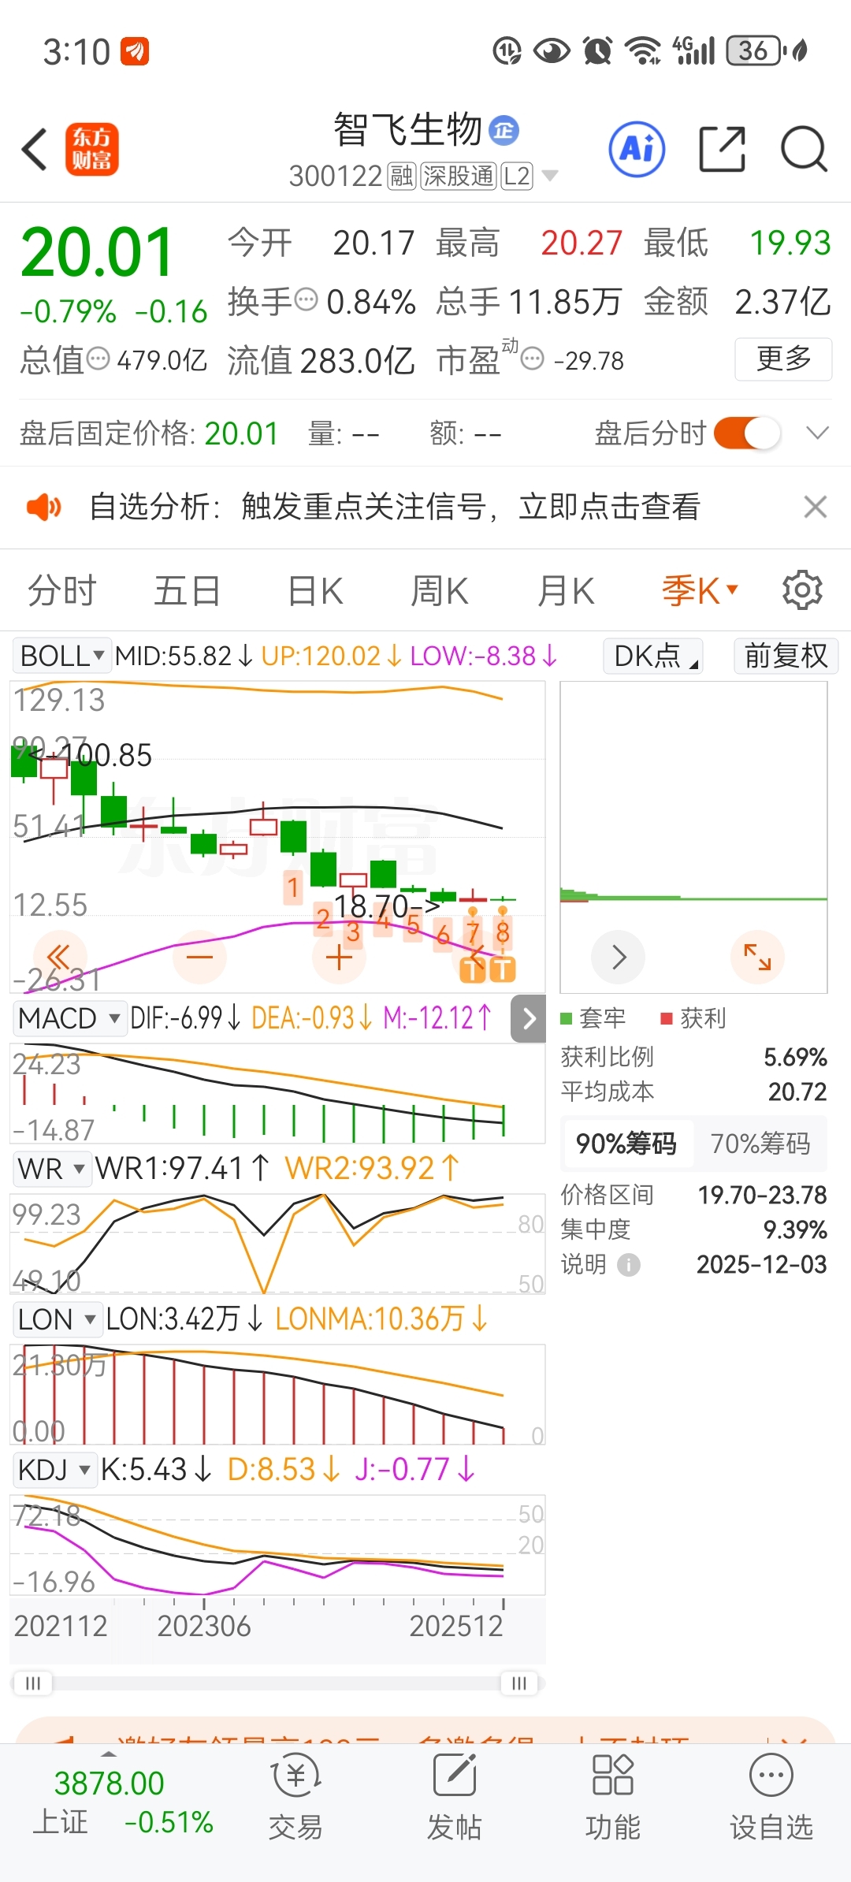Open the 功能 functions icon
Screen dimensions: 851x1882
coord(613,1797)
